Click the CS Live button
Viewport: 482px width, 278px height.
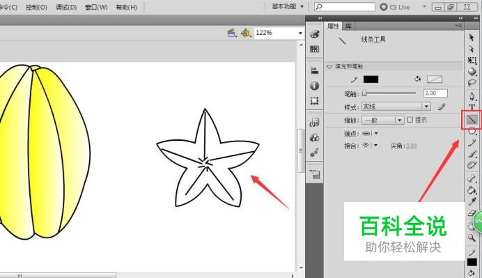coord(395,7)
